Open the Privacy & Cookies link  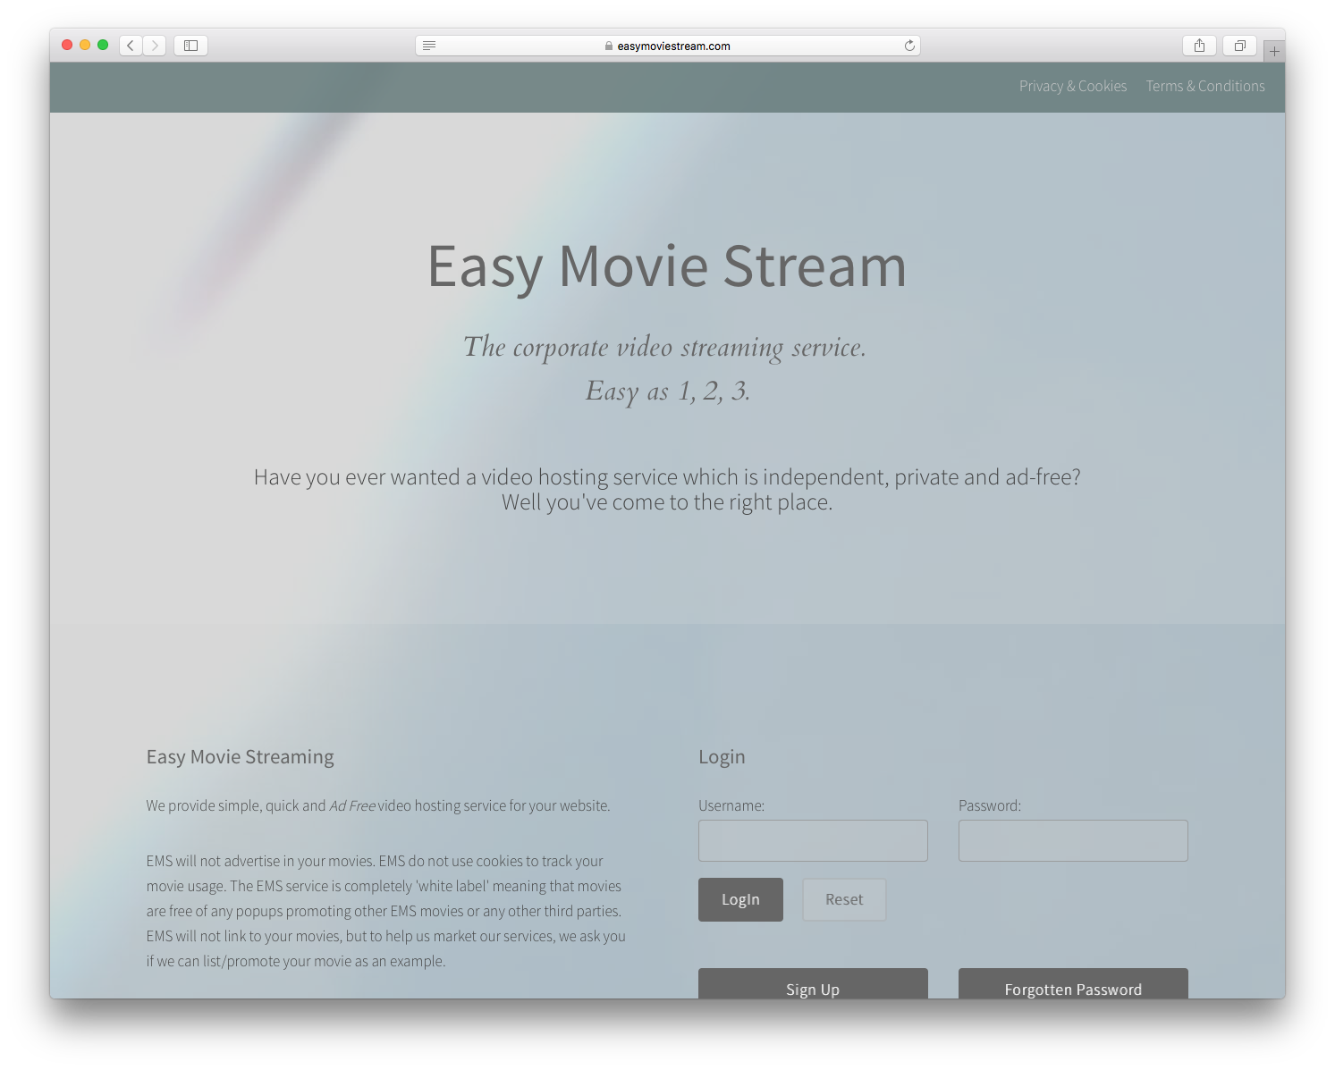[x=1073, y=86]
